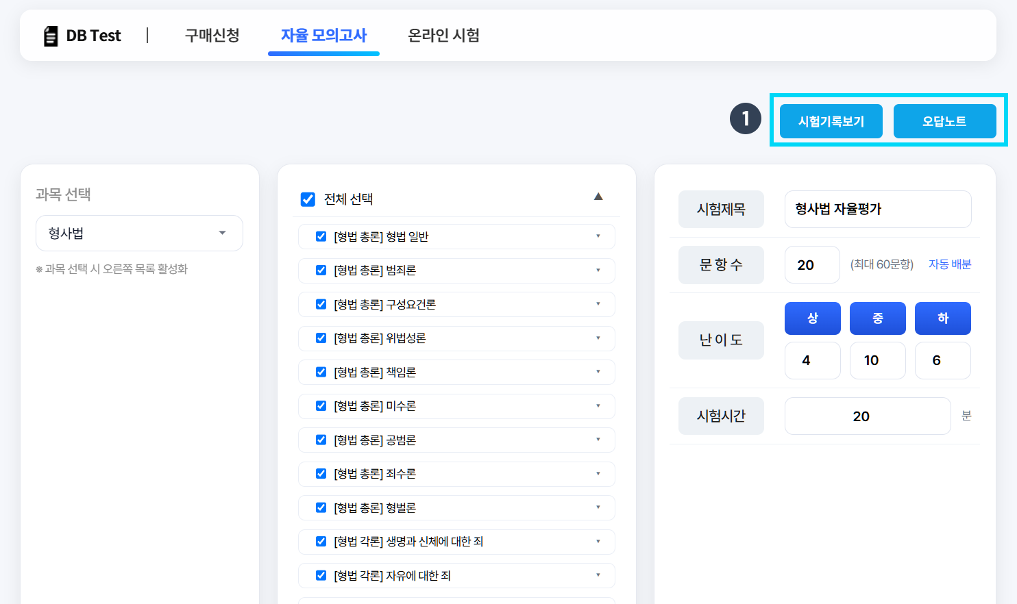
Task: Switch to the 온라인 시험 tab
Action: click(443, 36)
